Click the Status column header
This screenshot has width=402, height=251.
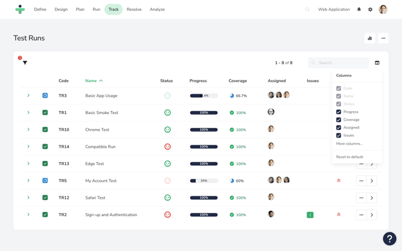[x=166, y=80]
